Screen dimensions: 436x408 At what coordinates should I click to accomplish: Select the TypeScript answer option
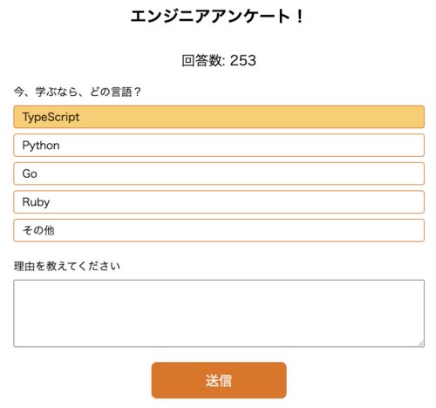click(x=219, y=117)
